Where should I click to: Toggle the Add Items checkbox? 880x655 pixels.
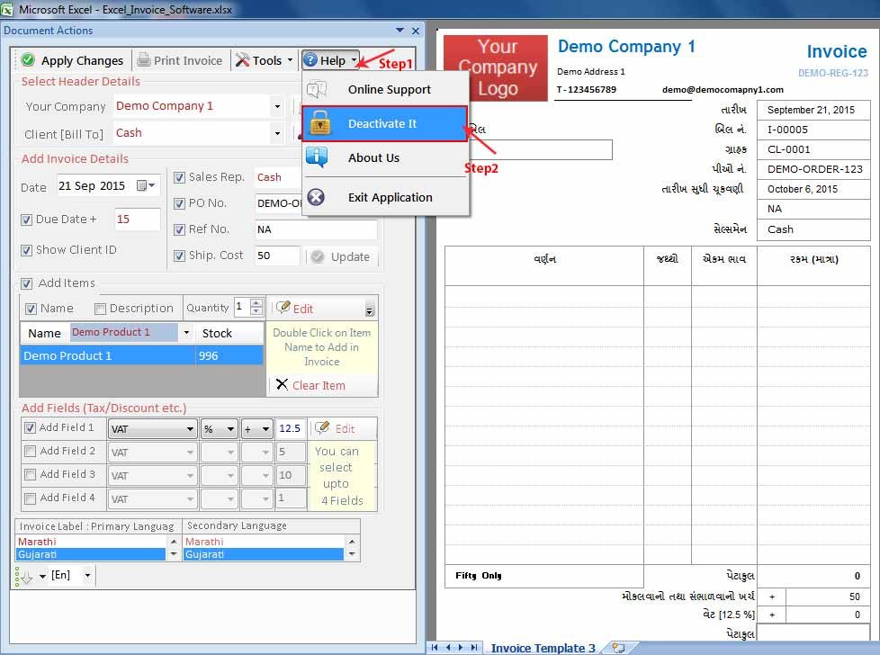pyautogui.click(x=26, y=284)
